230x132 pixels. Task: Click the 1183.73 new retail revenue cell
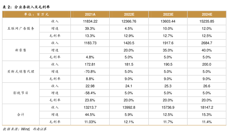pos(90,43)
